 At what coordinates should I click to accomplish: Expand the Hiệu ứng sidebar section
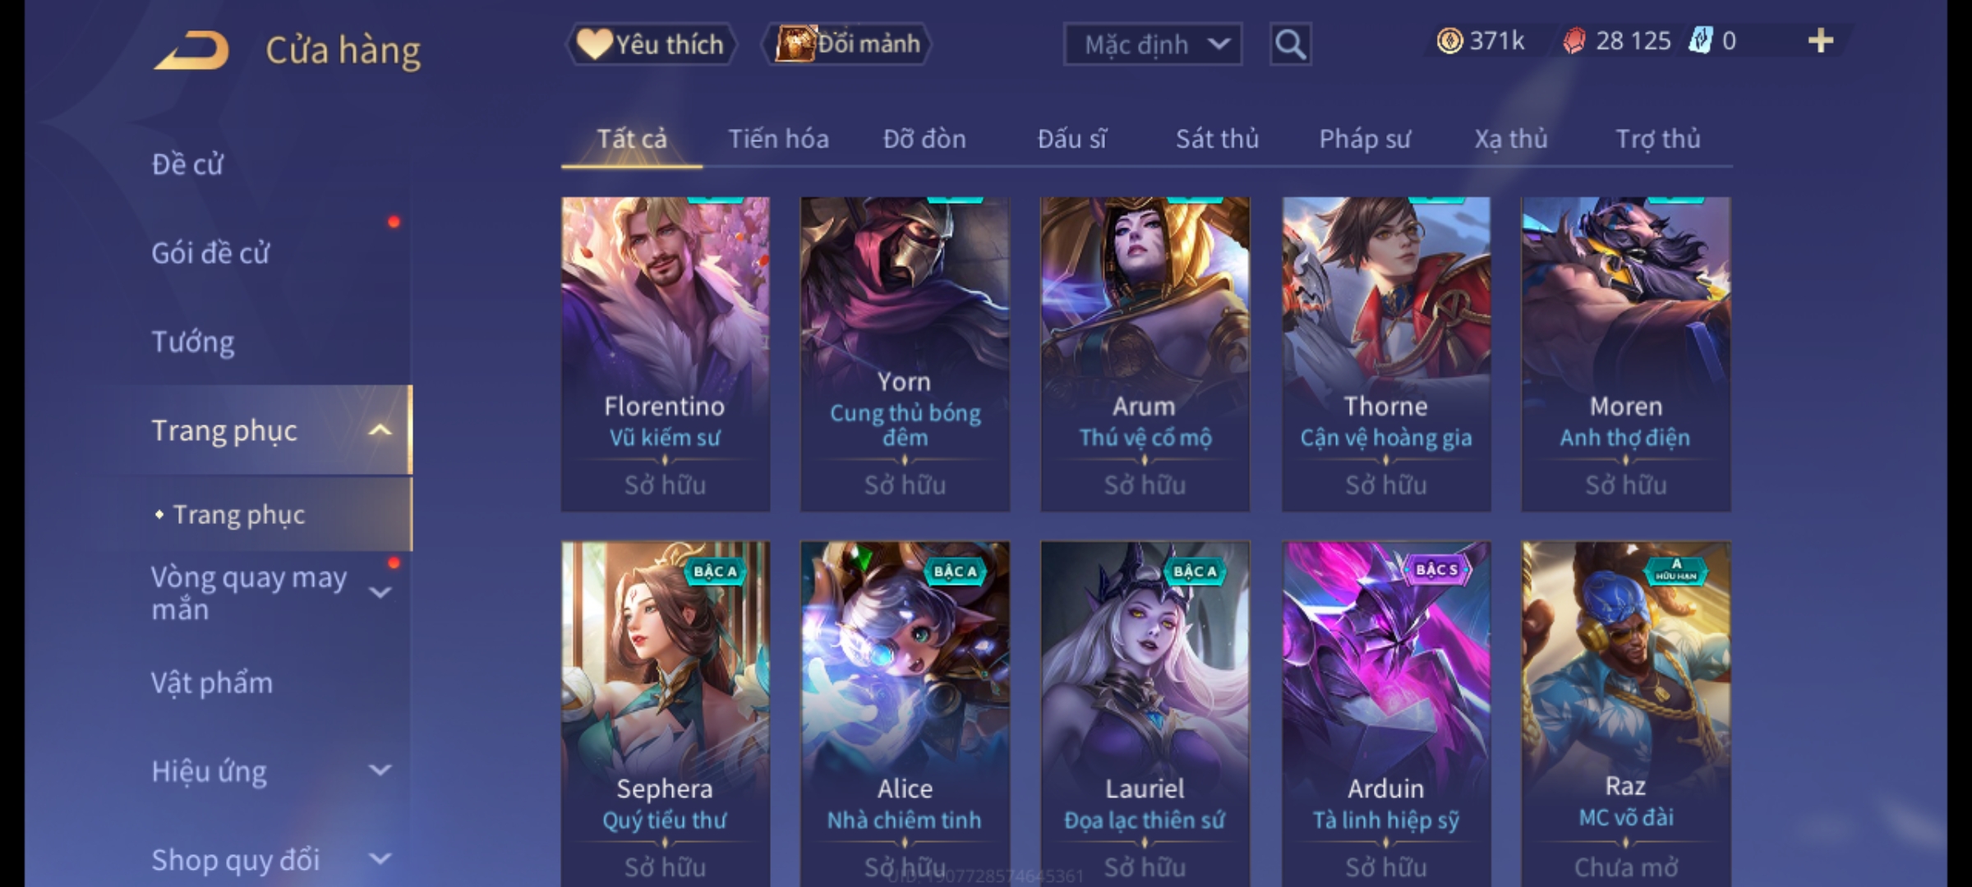coord(380,770)
